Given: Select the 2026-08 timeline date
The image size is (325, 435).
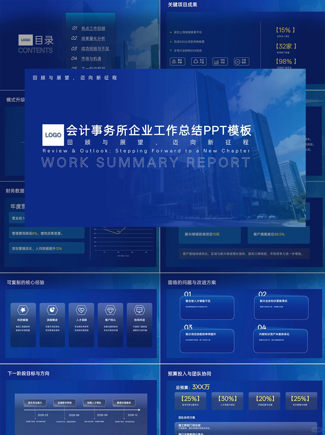Looking at the screenshot, I should tap(74, 415).
